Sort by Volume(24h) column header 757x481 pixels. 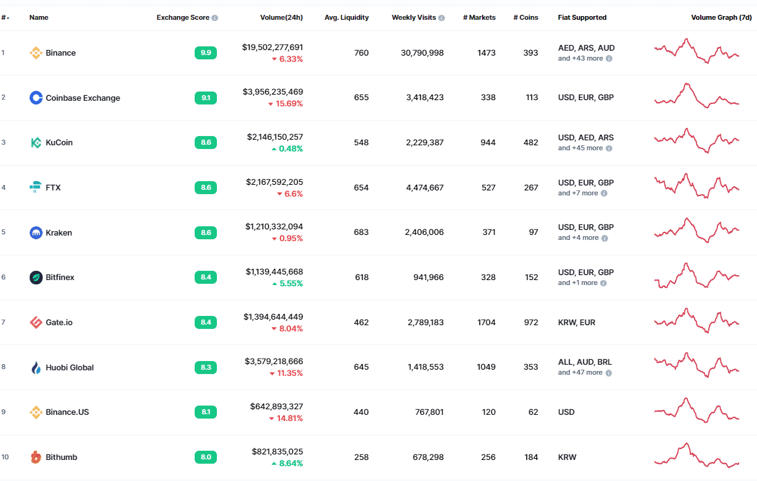point(281,18)
